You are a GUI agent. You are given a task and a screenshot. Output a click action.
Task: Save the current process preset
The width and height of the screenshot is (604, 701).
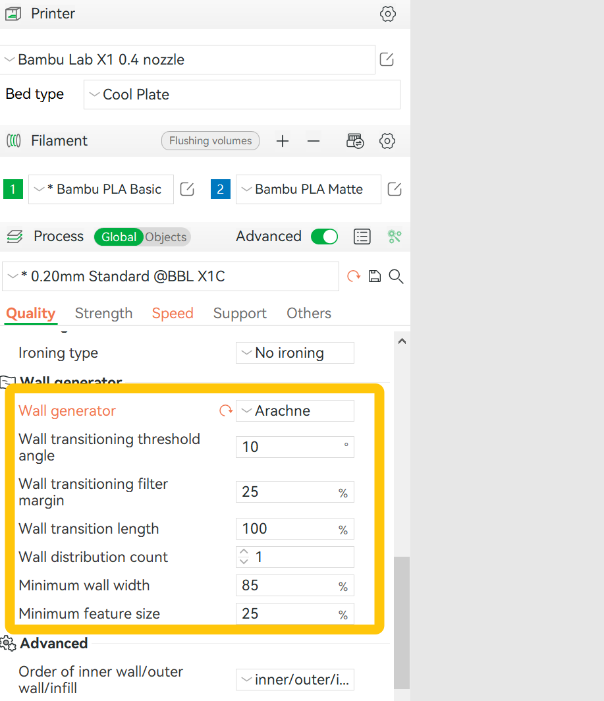[374, 276]
